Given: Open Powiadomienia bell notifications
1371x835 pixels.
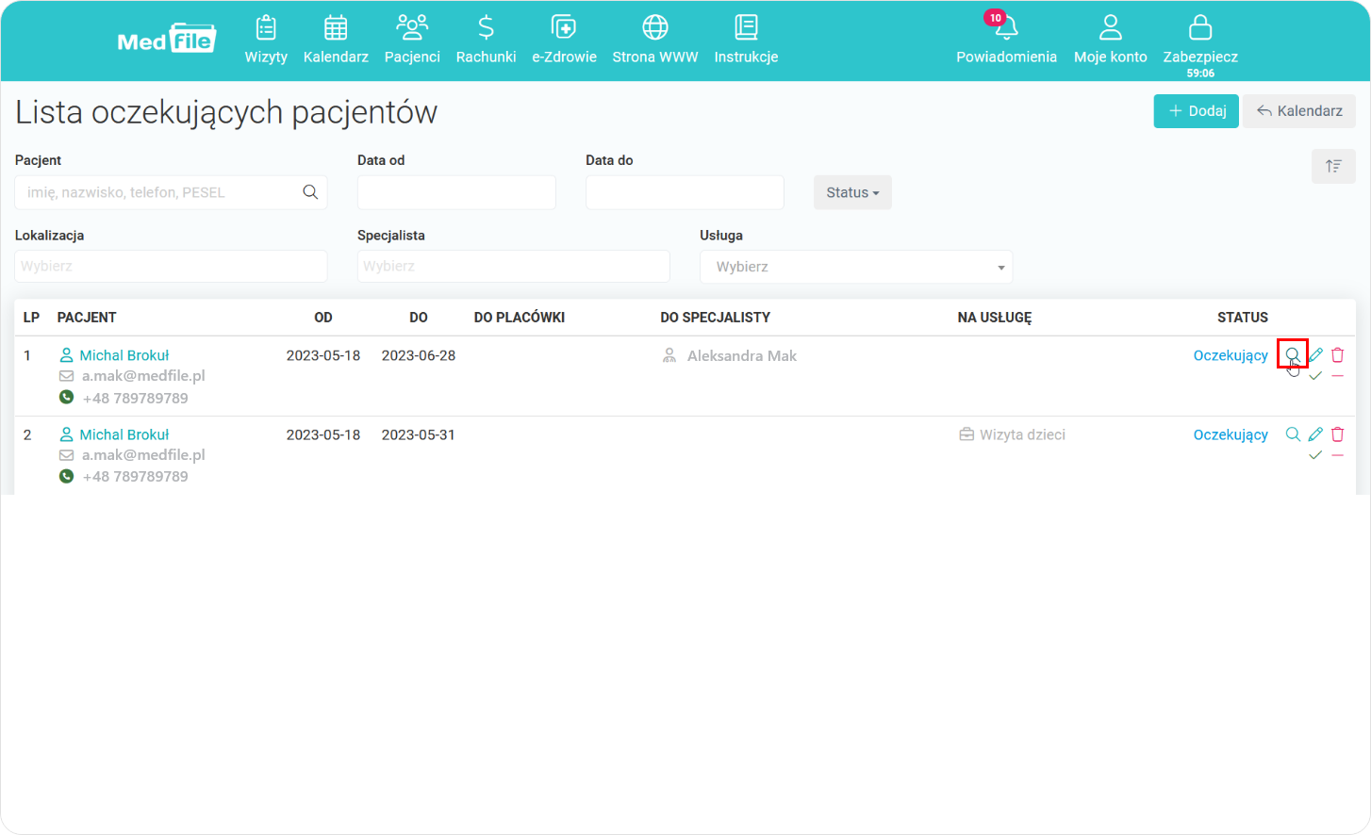Looking at the screenshot, I should point(1006,40).
